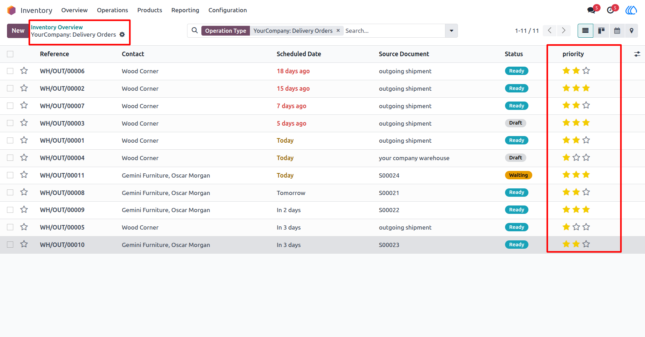Mark WH/OUT/00006 as favorite star
The width and height of the screenshot is (645, 337).
click(24, 71)
